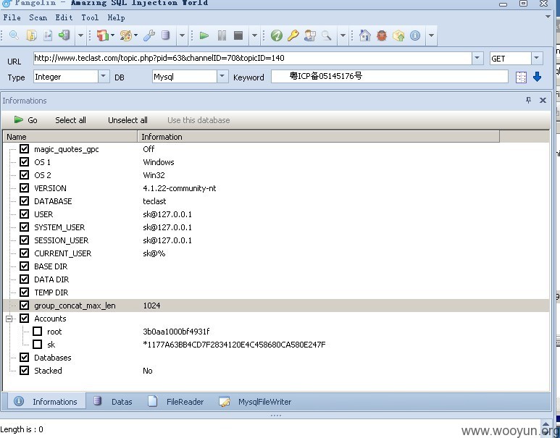Pause the scan with pause icon
Screen dimensions: 560x438
(x=222, y=35)
